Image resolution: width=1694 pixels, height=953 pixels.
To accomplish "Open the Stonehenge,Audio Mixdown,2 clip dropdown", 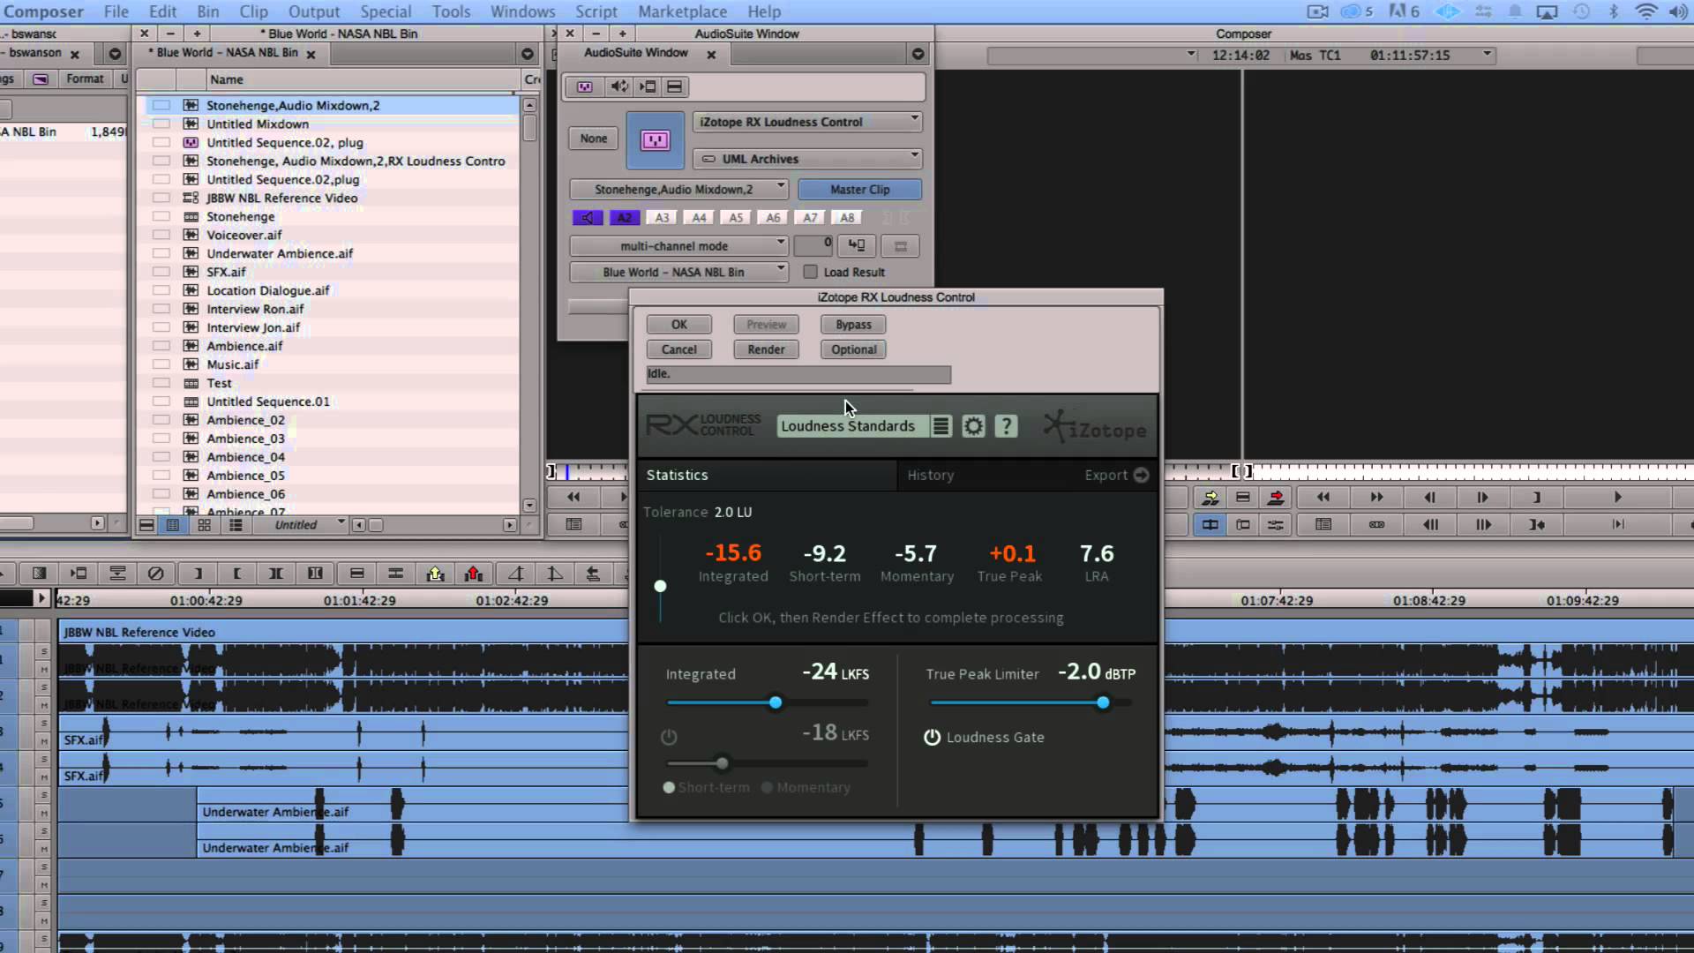I will [x=678, y=189].
